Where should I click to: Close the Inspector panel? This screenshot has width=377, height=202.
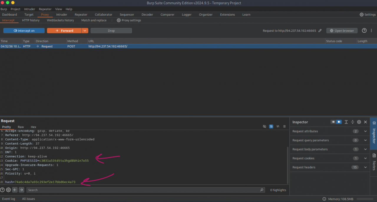pyautogui.click(x=366, y=122)
